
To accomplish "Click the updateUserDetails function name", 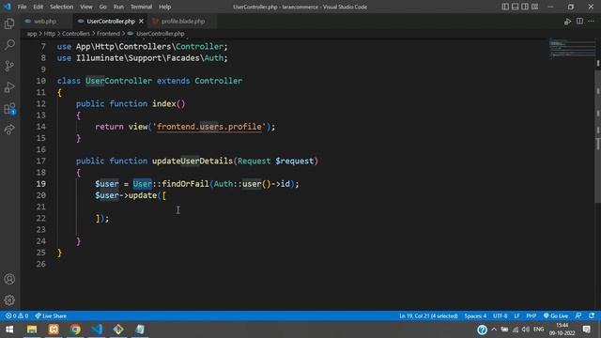I will point(193,161).
